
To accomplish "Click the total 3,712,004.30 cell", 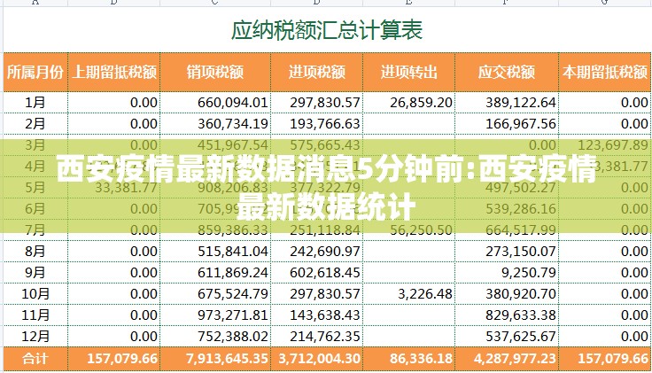I will tap(317, 359).
